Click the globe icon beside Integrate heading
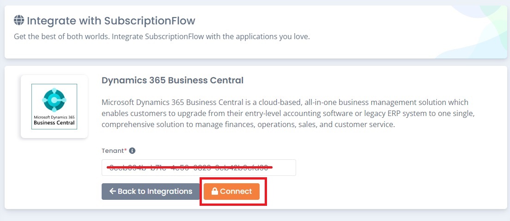 [x=19, y=20]
